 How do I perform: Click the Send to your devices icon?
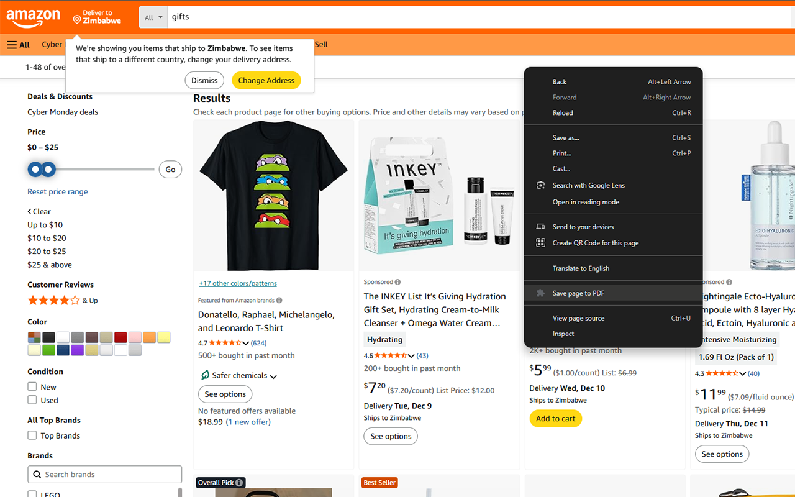click(x=540, y=227)
